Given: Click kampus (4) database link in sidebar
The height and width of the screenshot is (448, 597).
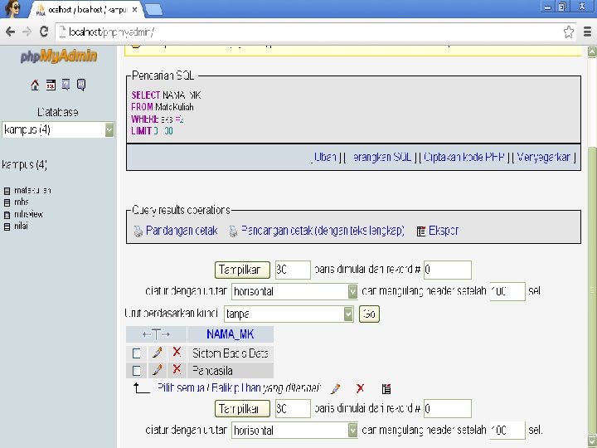Looking at the screenshot, I should click(24, 165).
